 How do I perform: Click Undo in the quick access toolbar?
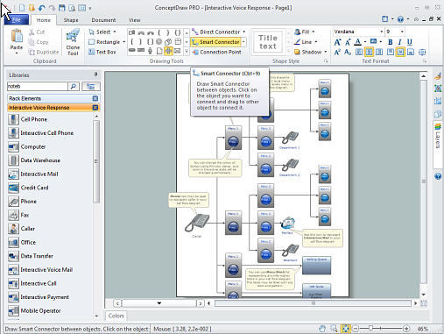(x=42, y=8)
